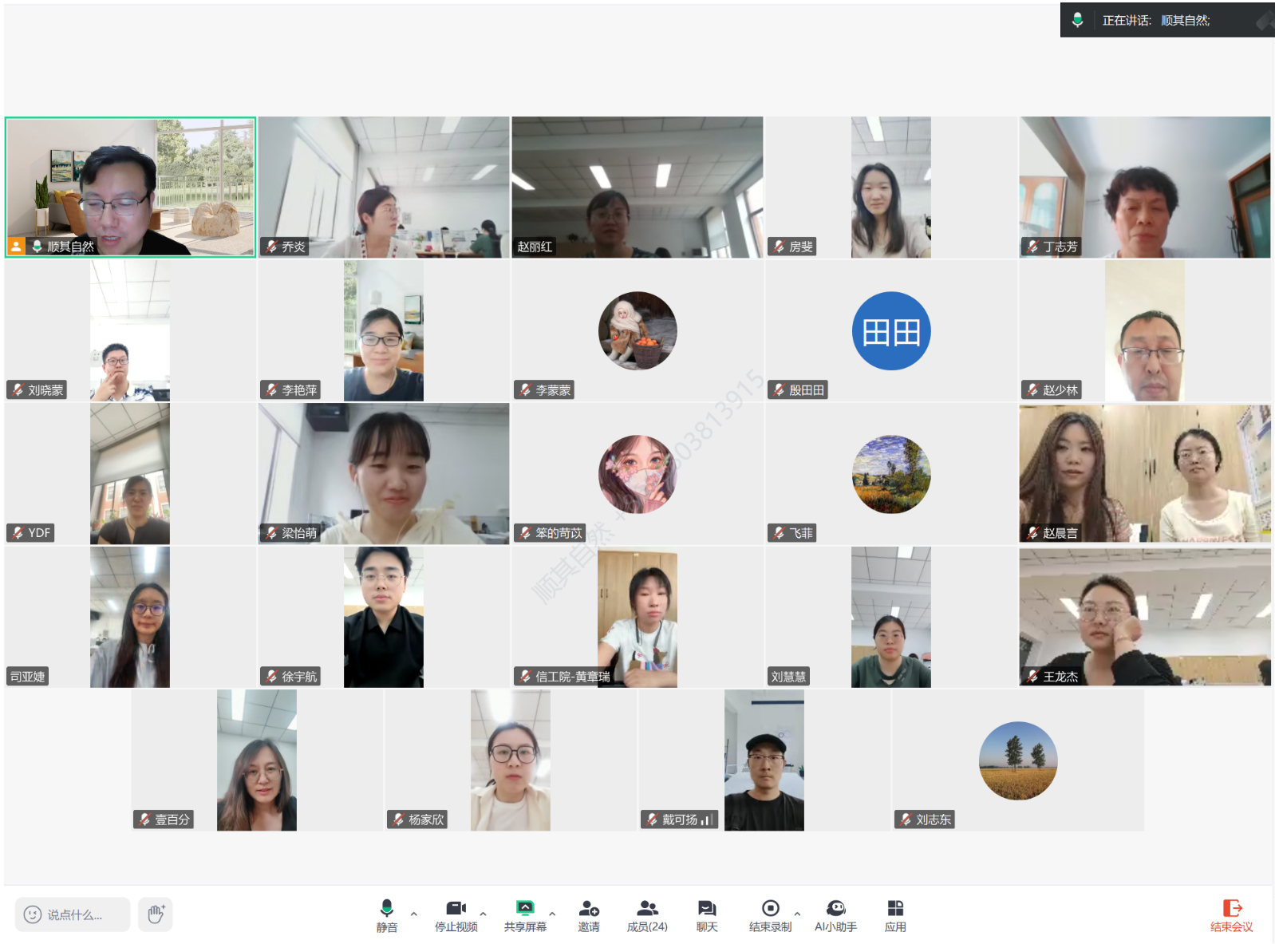
Task: Click the 正在讲话 speaker indicator bar
Action: point(1166,21)
